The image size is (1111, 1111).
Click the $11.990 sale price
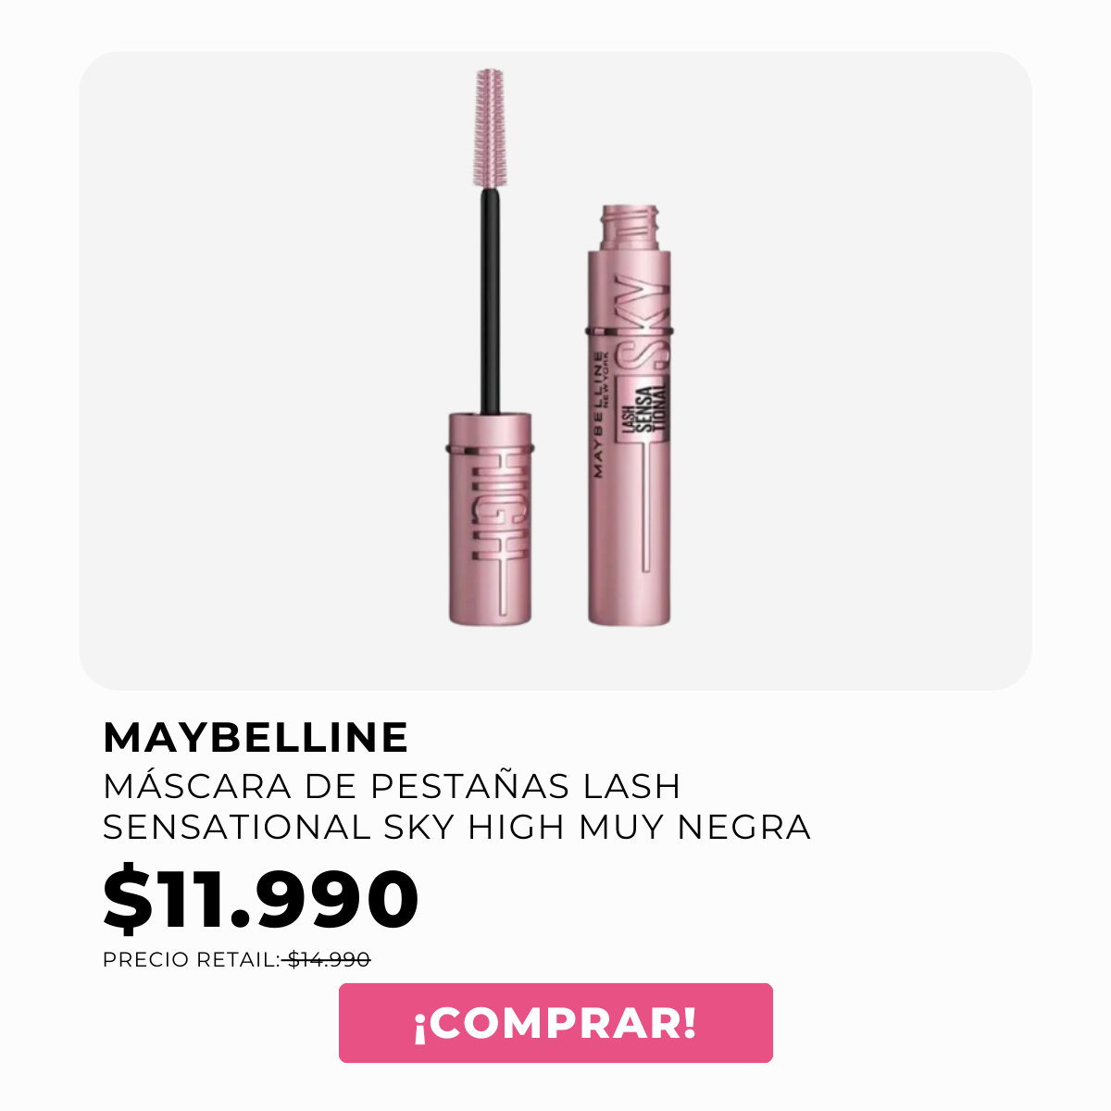(261, 899)
